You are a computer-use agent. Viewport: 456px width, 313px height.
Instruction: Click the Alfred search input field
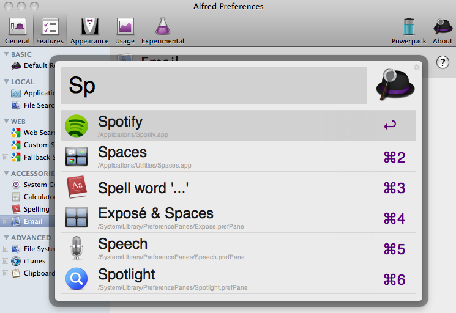214,86
